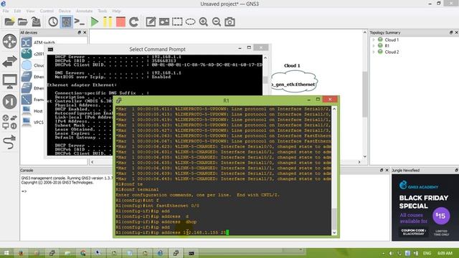This screenshot has width=459, height=258.
Task: Browse all devices sidebar icon
Action: (x=9, y=122)
